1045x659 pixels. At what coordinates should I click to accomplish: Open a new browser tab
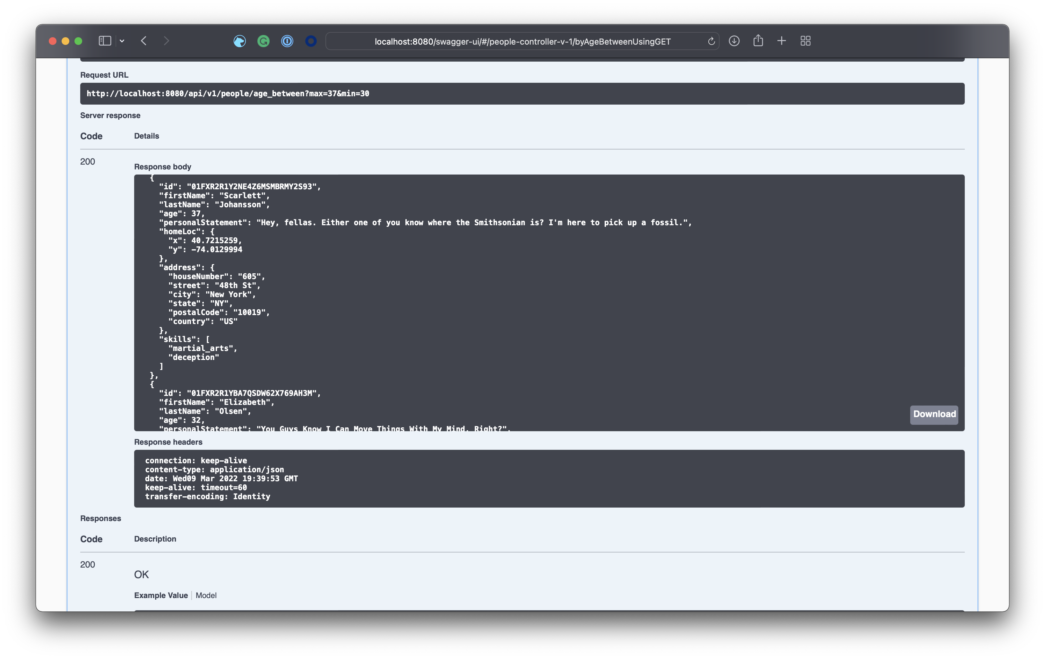coord(781,41)
